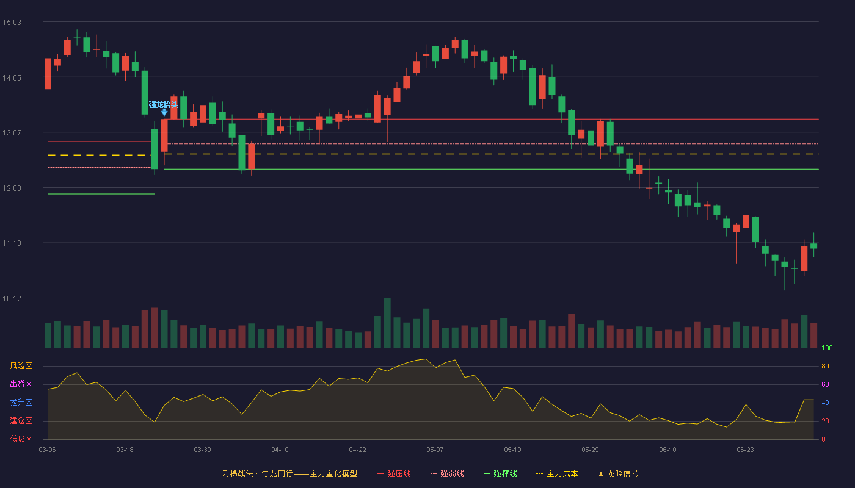
Task: Select the 风险区 zone label
Action: 21,366
